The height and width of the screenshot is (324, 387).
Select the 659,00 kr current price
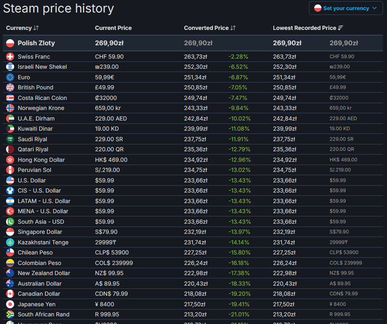(x=108, y=108)
